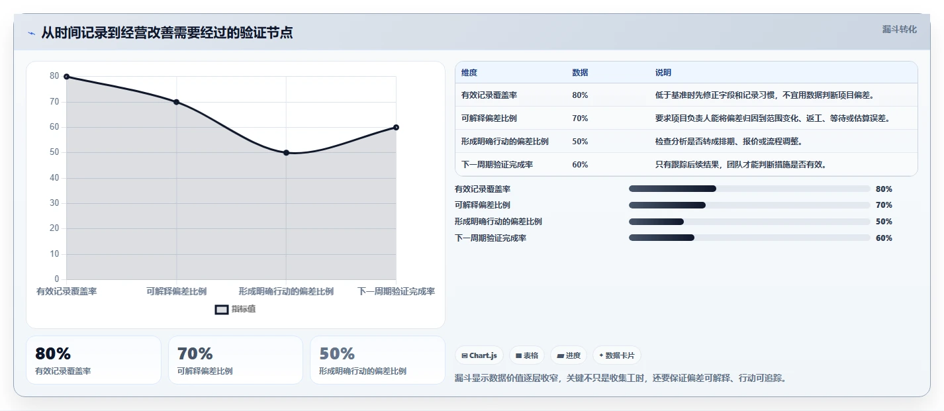Screen dimensions: 944x411
Task: Click the chart data point at 80
Action: tap(66, 77)
